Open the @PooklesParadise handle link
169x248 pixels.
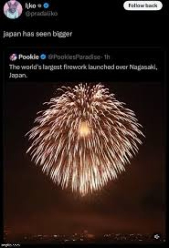[74, 57]
